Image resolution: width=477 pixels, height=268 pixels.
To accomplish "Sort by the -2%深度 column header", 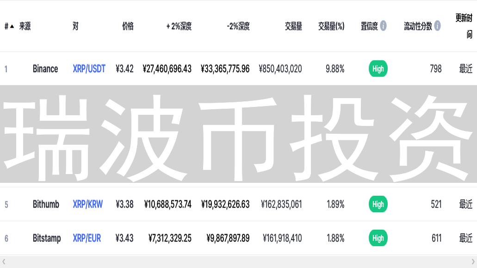I will 238,26.
